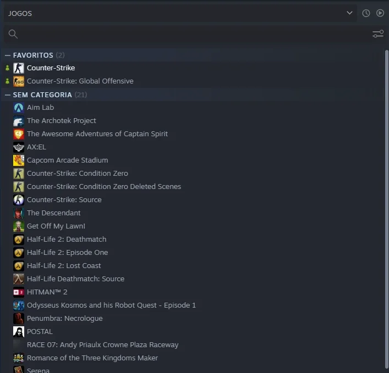This screenshot has height=373, width=389.
Task: Select Half-Life Deathmatch: Source title
Action: click(x=76, y=279)
